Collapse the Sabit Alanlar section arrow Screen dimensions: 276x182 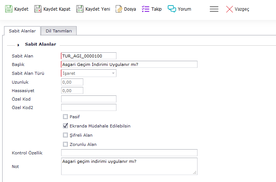point(18,45)
